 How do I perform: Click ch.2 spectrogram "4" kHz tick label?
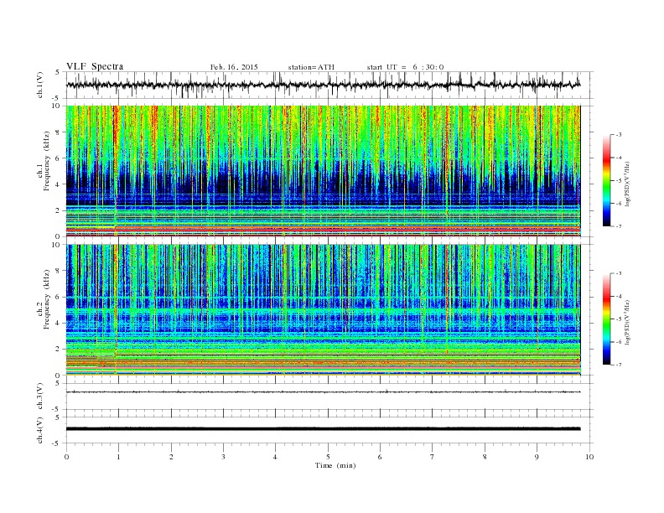coord(58,323)
